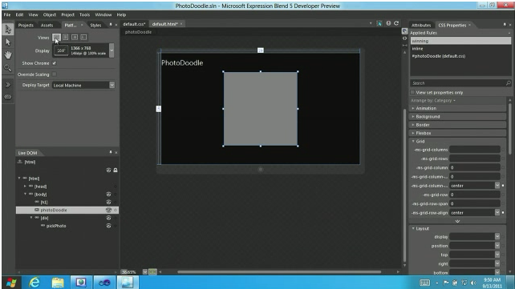Screen dimensions: 515x289
Task: Open the errors warning icon
Action: (388, 23)
